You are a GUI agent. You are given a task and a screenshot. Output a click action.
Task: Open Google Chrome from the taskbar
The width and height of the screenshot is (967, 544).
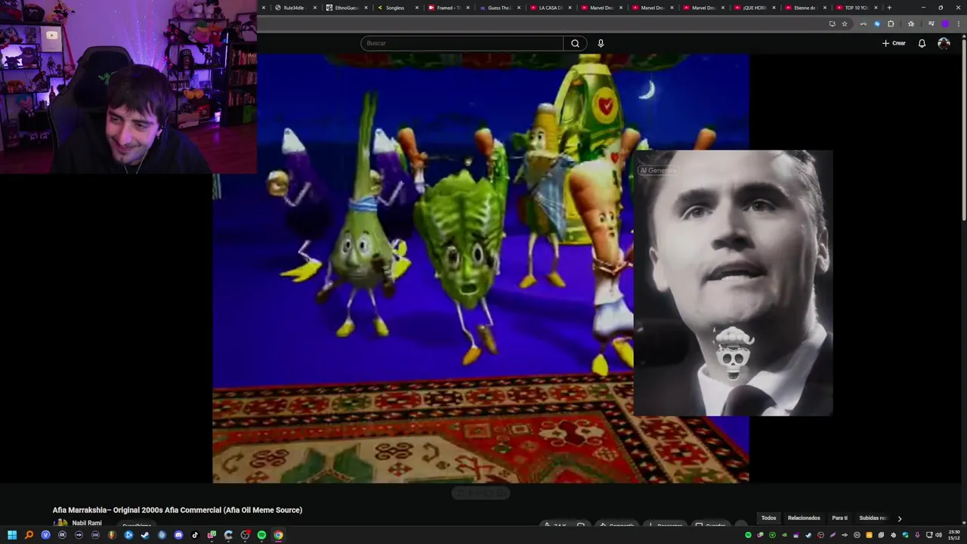click(x=278, y=535)
